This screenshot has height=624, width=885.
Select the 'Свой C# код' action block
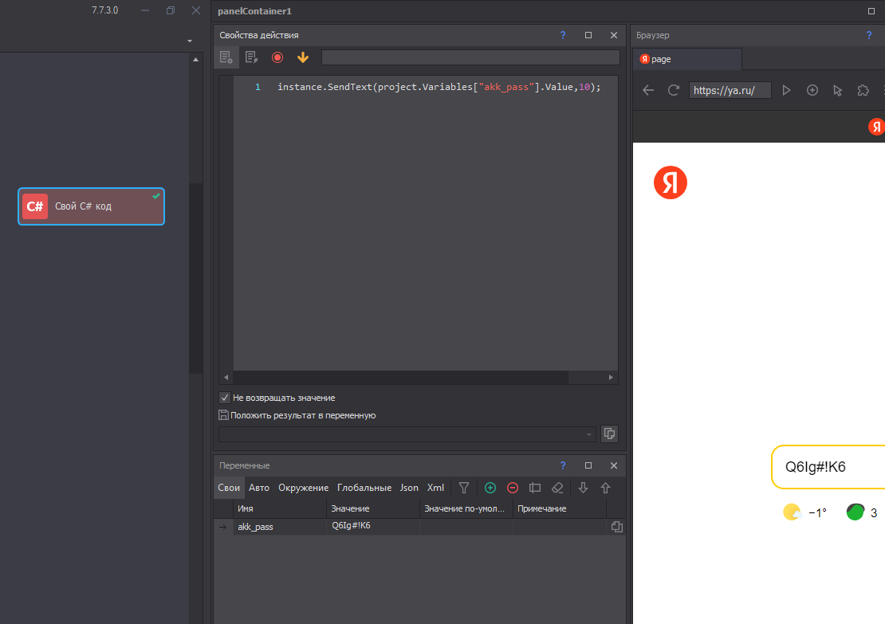pyautogui.click(x=91, y=206)
